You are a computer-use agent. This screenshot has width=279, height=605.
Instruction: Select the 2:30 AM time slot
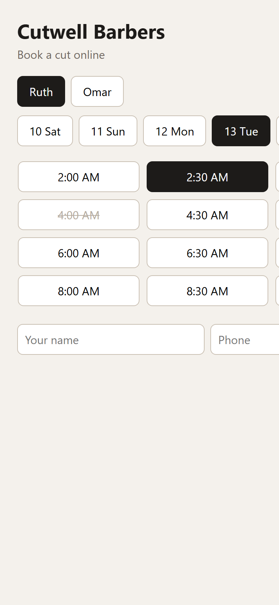point(207,177)
